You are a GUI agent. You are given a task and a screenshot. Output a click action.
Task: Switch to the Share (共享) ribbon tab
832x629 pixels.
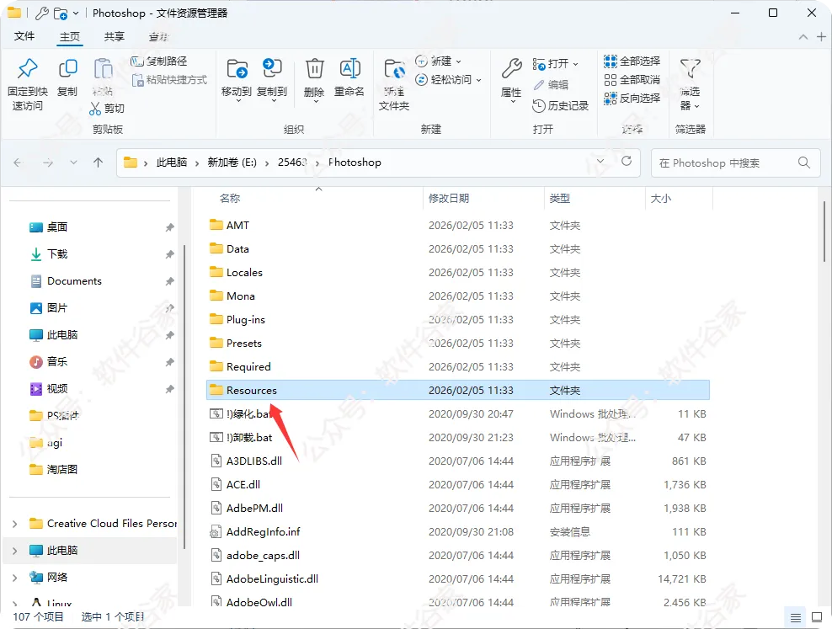pos(114,36)
